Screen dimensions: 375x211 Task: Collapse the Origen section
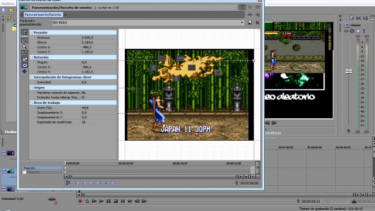click(31, 87)
